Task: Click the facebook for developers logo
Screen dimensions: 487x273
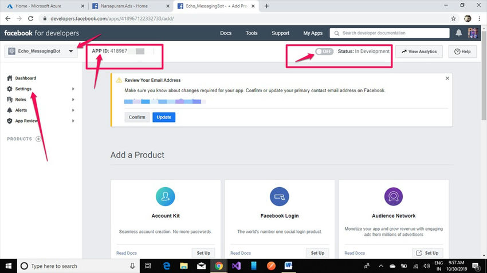Action: [42, 33]
